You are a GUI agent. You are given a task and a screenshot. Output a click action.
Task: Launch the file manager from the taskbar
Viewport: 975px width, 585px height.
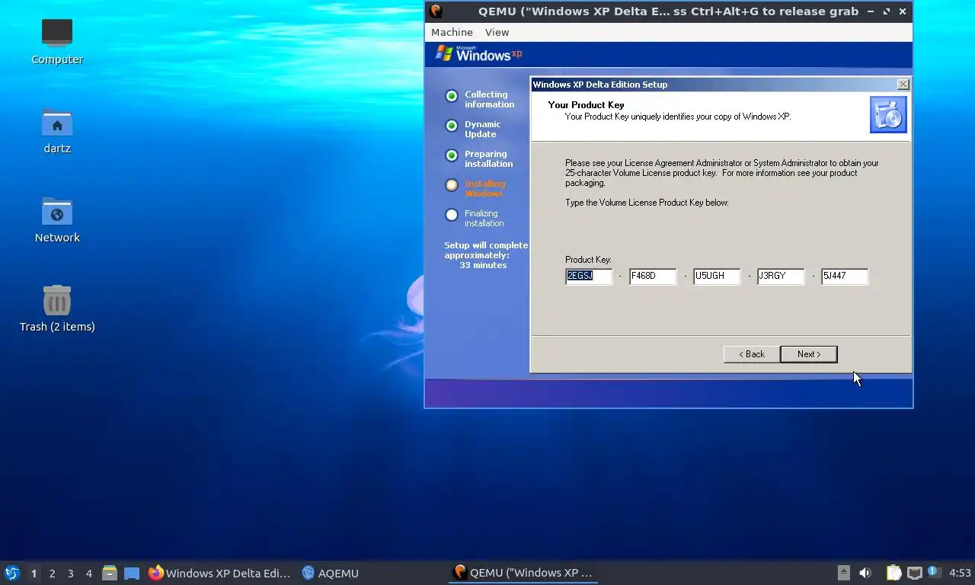click(110, 573)
